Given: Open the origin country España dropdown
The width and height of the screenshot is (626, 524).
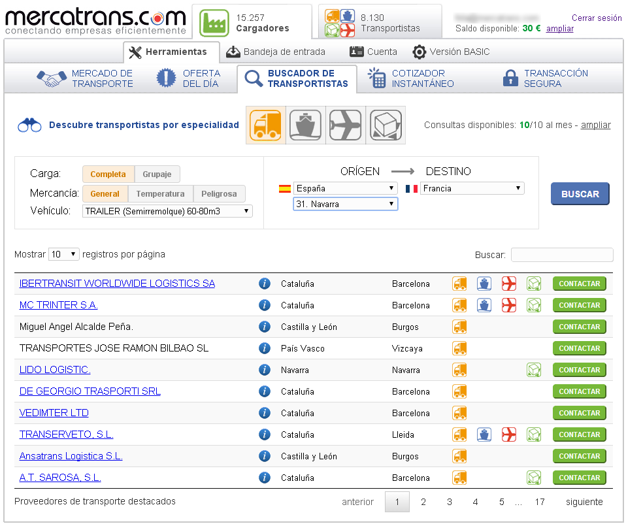Looking at the screenshot, I should (x=345, y=188).
